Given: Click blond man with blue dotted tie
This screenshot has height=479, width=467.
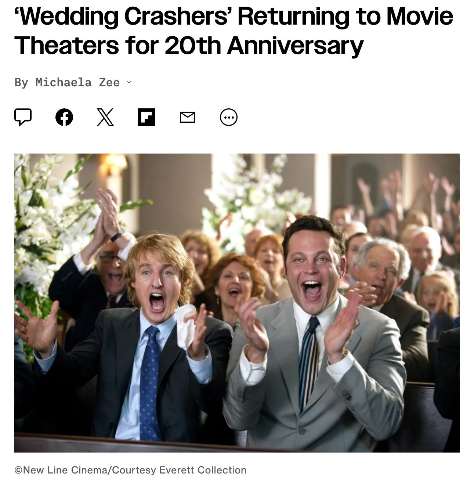Looking at the screenshot, I should tap(140, 338).
